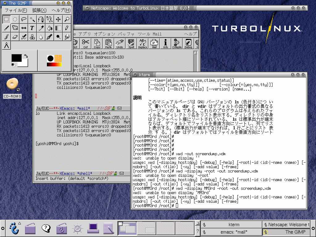The width and height of the screenshot is (316, 237).
Task: Open the help speech bubble panel launcher
Action: 46,228
